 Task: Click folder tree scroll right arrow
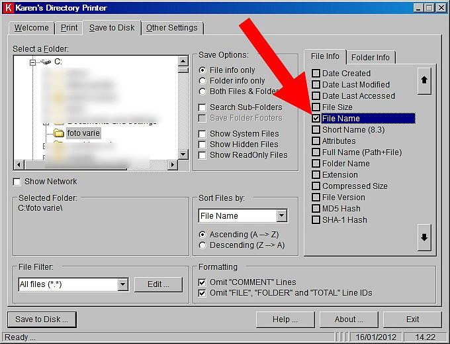pyautogui.click(x=173, y=164)
